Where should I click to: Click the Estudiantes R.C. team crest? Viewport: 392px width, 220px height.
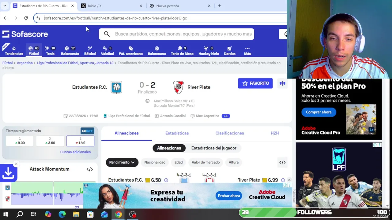click(116, 87)
